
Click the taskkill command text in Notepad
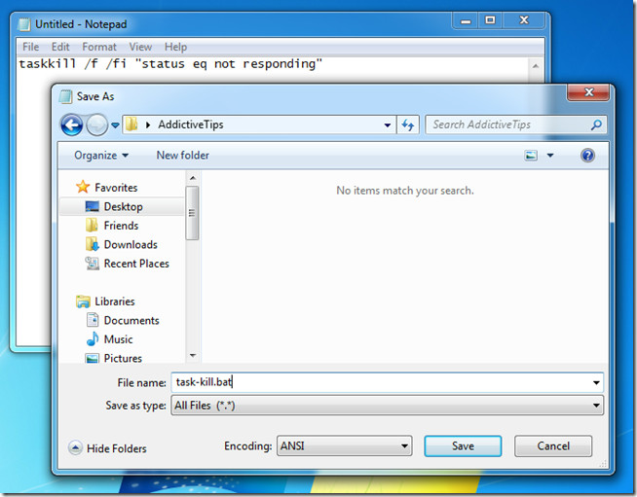170,63
